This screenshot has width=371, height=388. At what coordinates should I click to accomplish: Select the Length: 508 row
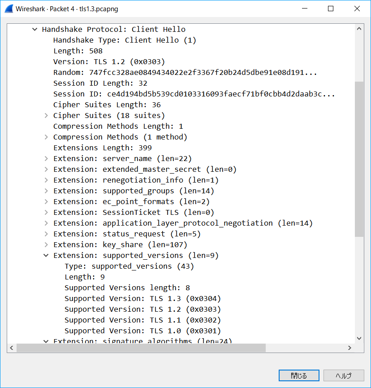(78, 51)
